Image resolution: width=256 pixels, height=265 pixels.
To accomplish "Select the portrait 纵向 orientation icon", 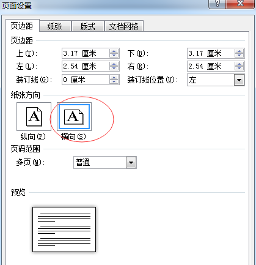I will coord(34,116).
